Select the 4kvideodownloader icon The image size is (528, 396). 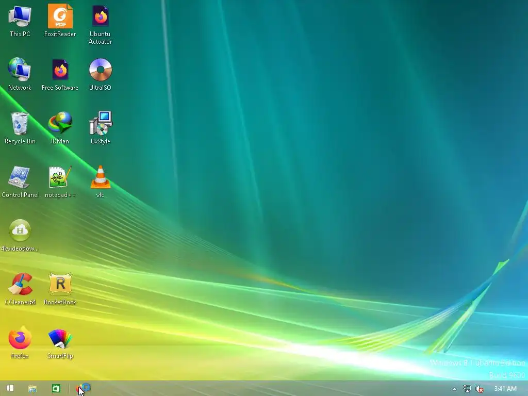pyautogui.click(x=20, y=230)
